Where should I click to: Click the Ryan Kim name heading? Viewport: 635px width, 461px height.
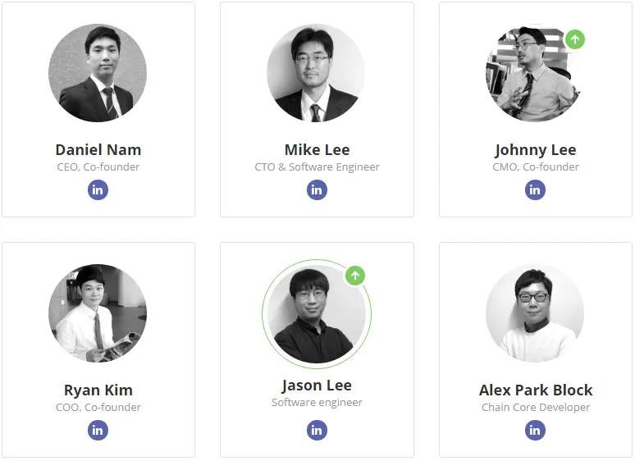pos(98,390)
